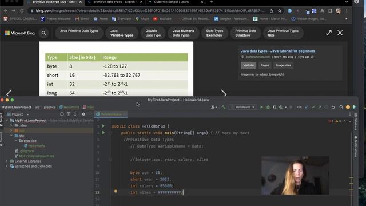The image size is (366, 206).
Task: Reload the browser page
Action: click(x=22, y=11)
